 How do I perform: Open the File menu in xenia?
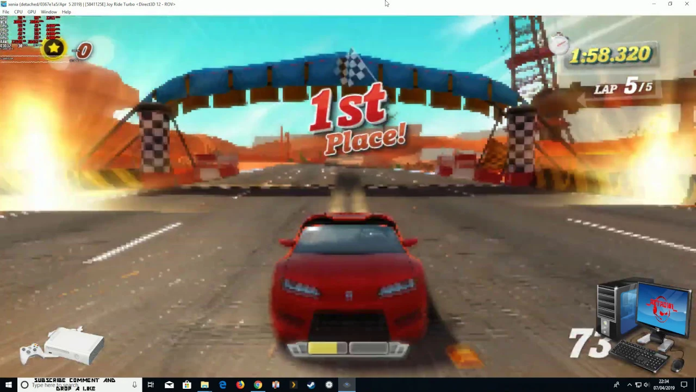(5, 12)
